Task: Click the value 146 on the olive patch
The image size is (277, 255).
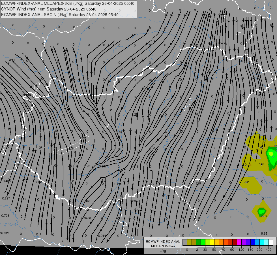Action: (x=262, y=164)
